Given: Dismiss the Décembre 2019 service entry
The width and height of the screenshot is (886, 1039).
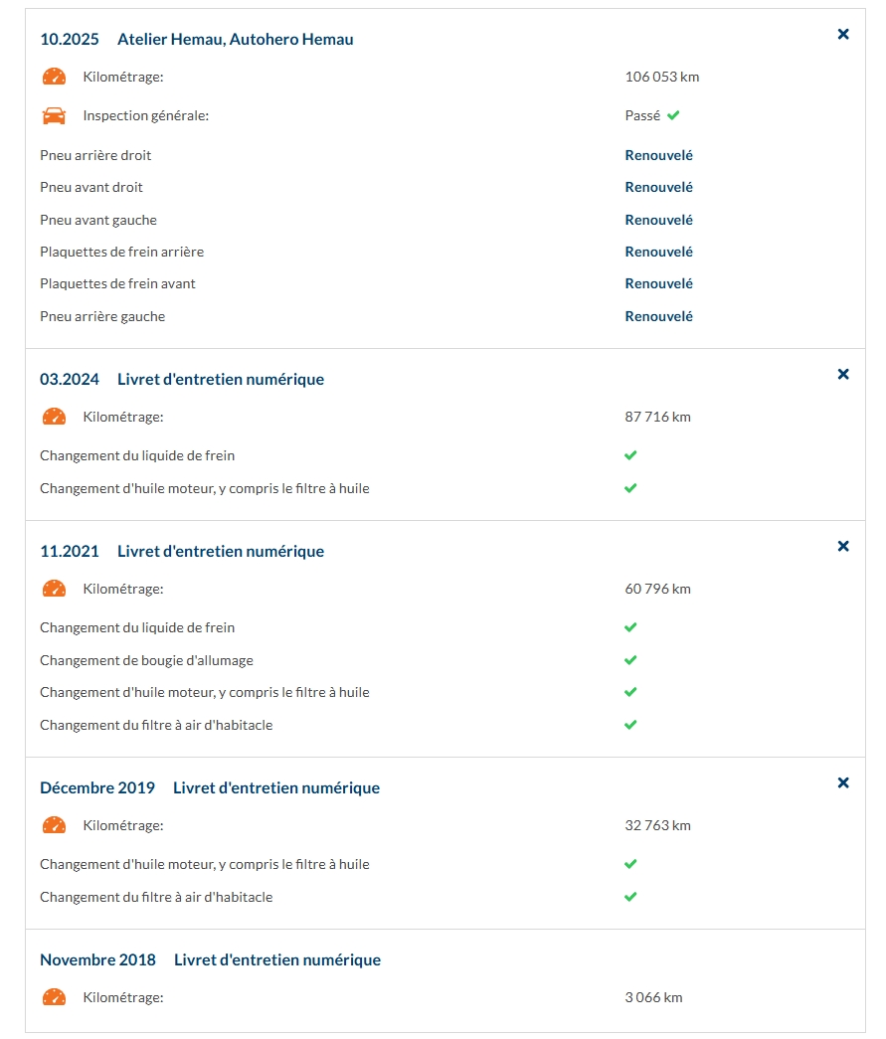Looking at the screenshot, I should [x=843, y=782].
